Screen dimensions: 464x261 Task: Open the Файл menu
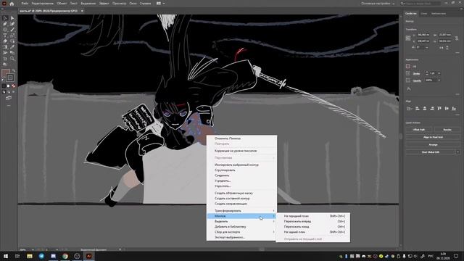tap(25, 4)
